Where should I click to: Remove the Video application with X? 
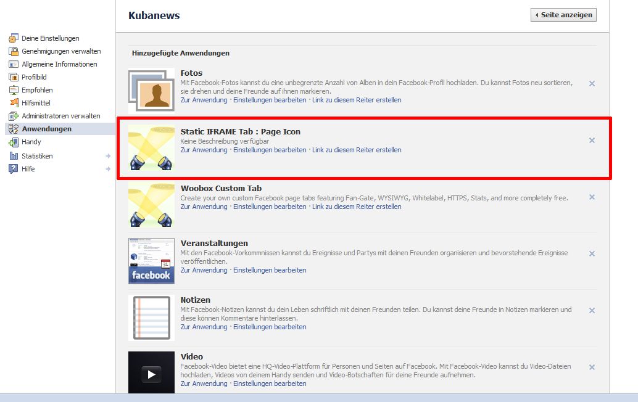pos(592,367)
